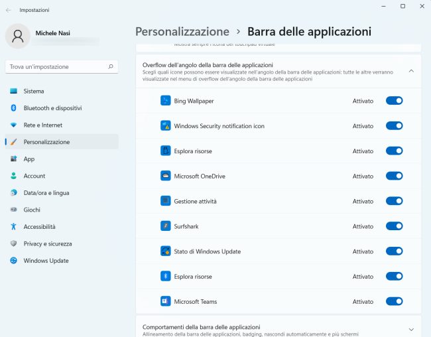
Task: Click the Impostazioni window title text
Action: click(x=34, y=10)
